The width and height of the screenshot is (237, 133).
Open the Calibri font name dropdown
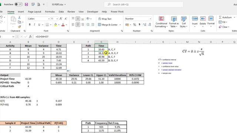49,19
